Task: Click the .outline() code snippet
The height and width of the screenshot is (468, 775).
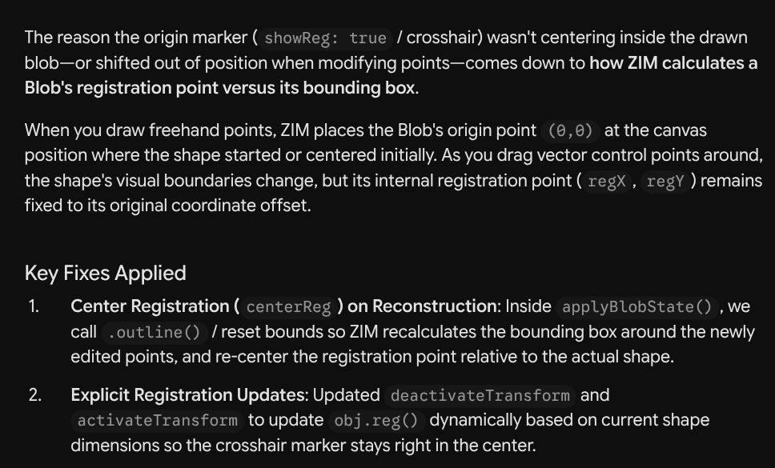Action: pos(154,333)
